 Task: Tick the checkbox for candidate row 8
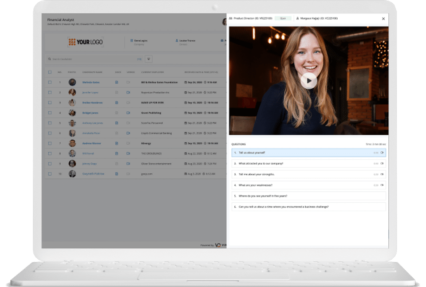pos(50,153)
